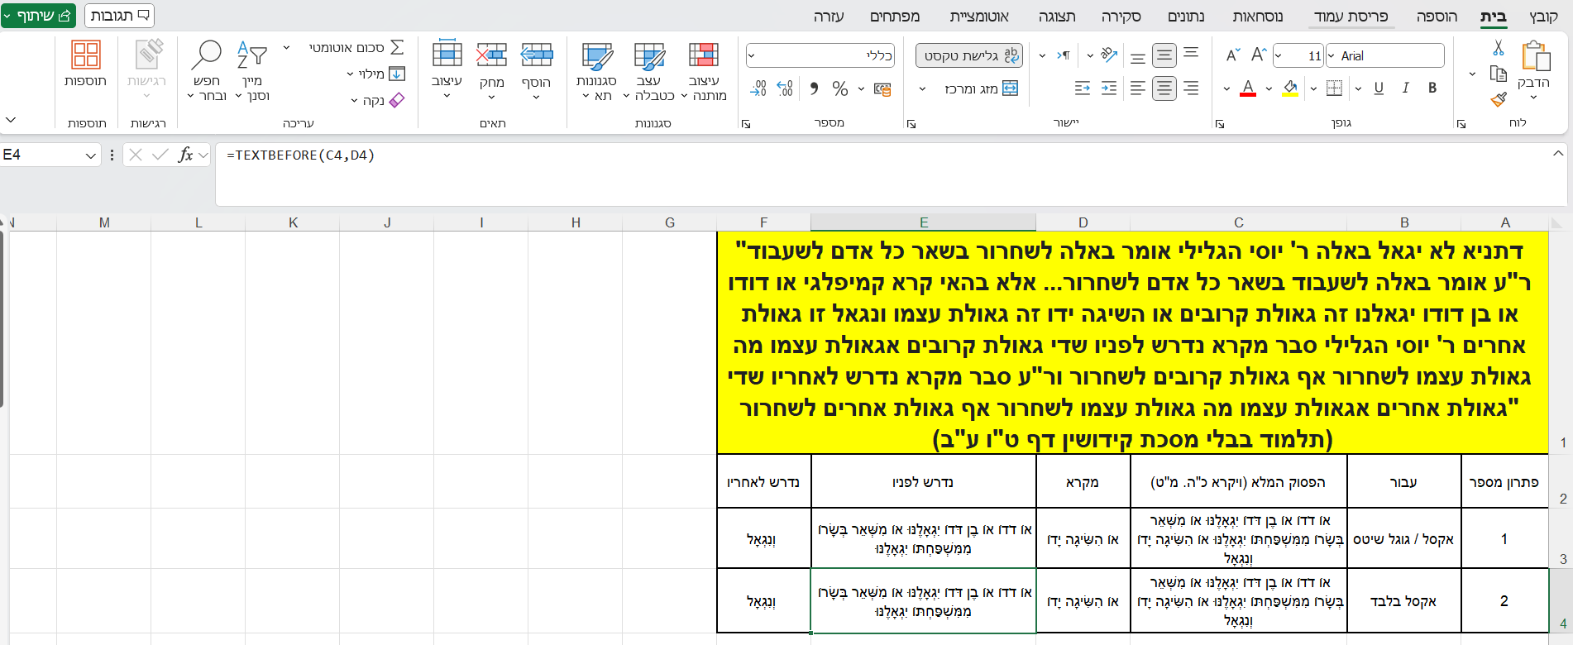
Task: Click the Share (שיתוף) button
Action: tap(39, 16)
